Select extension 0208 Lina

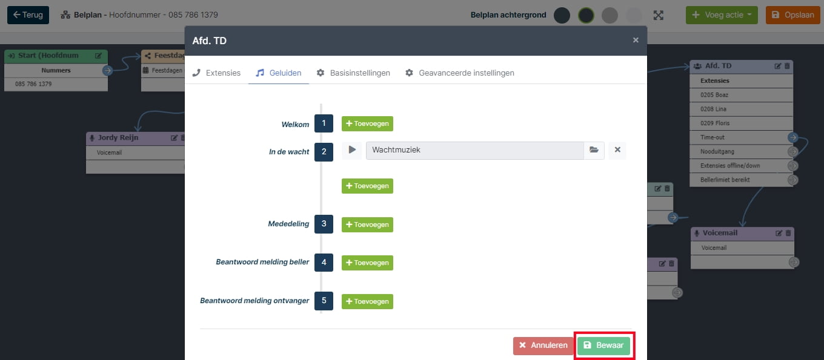click(741, 109)
